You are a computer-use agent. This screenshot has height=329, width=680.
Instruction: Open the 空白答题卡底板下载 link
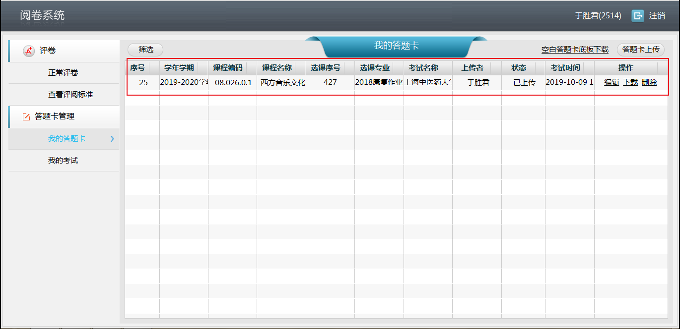(575, 50)
